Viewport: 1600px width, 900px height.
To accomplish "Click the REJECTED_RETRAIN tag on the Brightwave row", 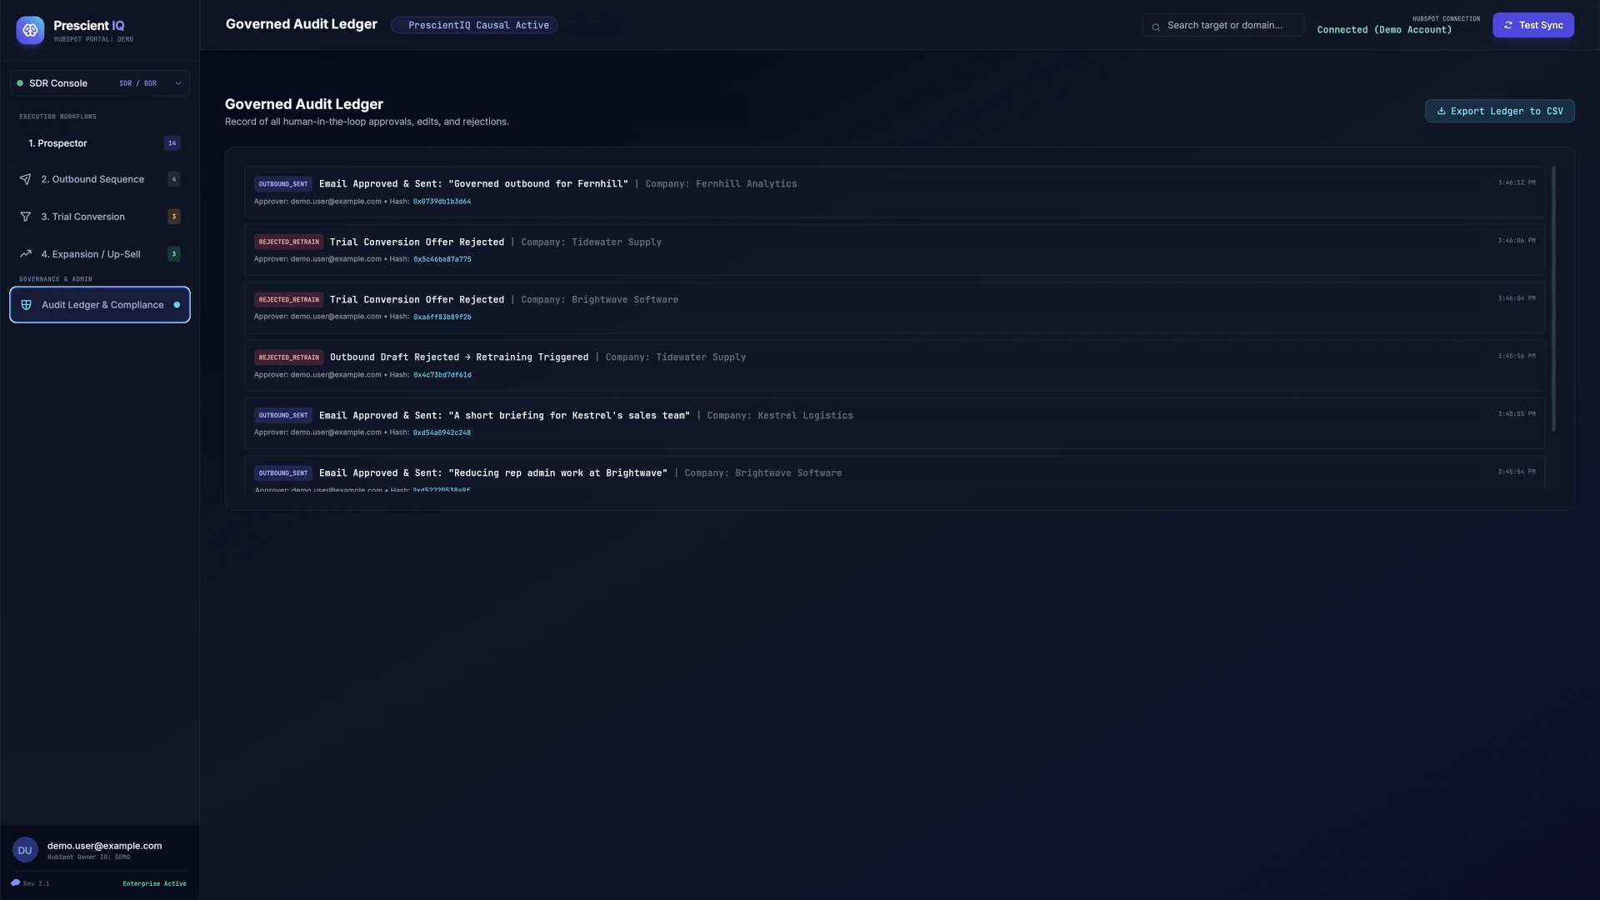I will [x=289, y=300].
